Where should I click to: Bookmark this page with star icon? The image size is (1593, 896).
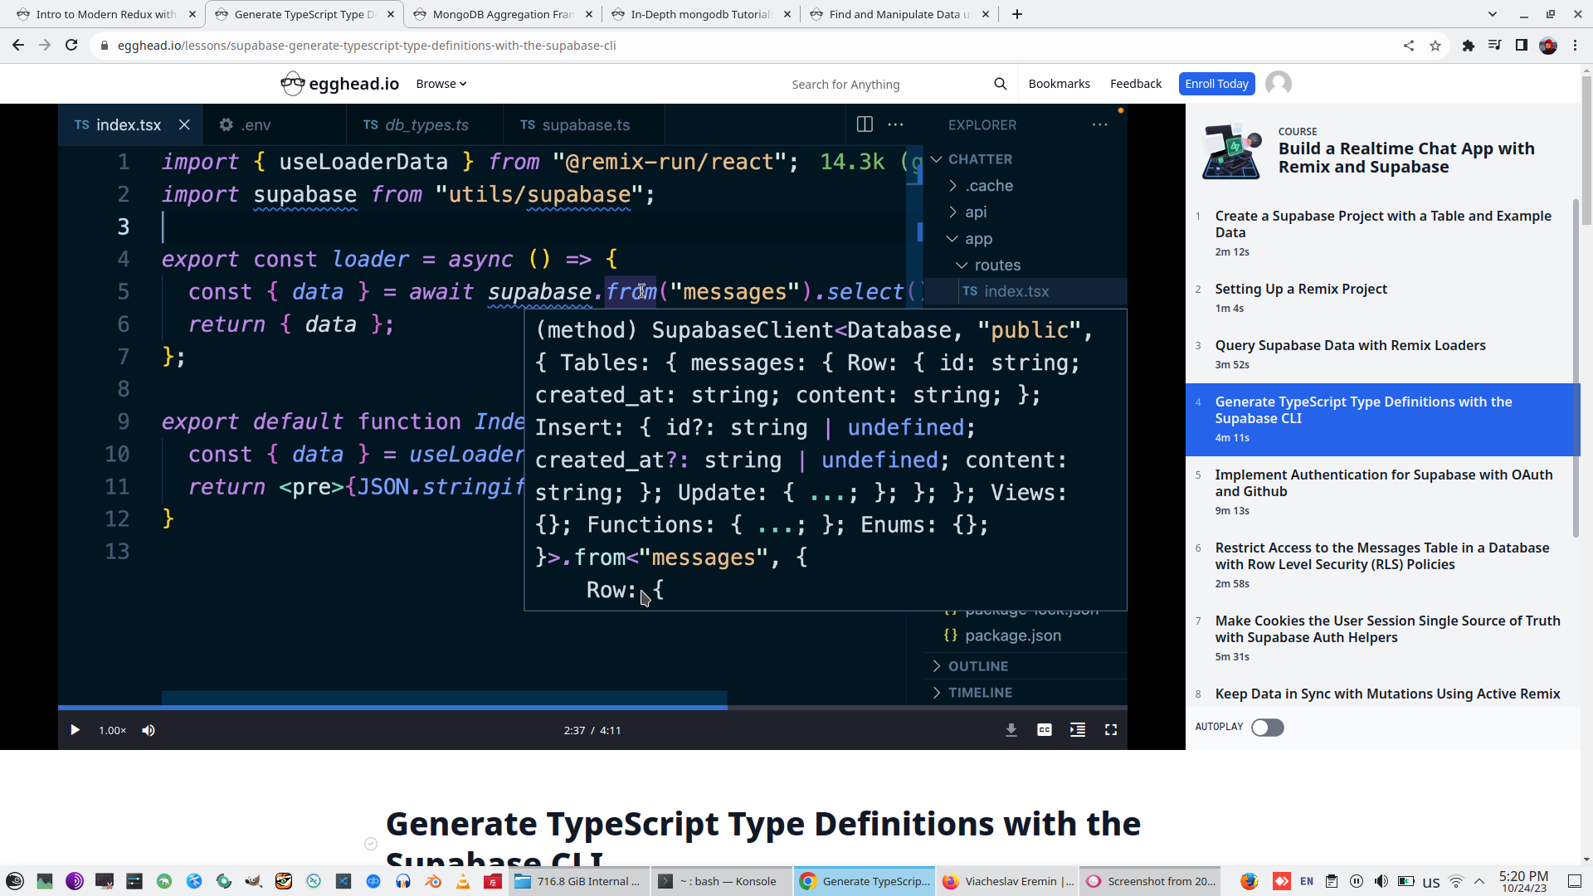click(x=1435, y=46)
